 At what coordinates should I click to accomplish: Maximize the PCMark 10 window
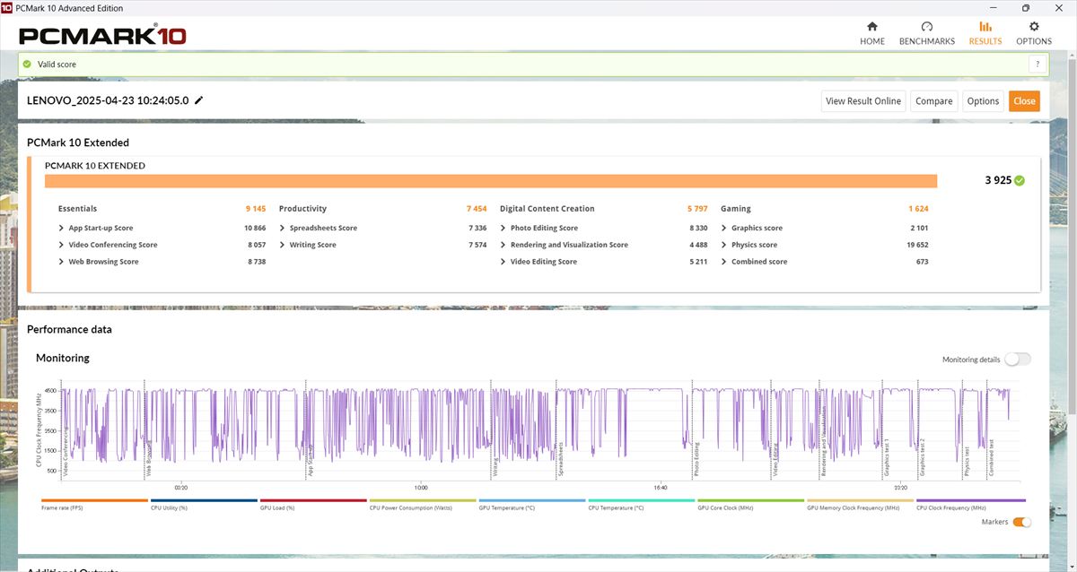pyautogui.click(x=1025, y=8)
